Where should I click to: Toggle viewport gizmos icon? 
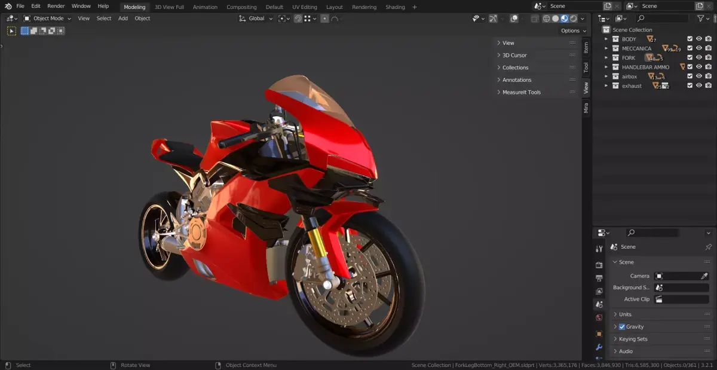coord(493,19)
